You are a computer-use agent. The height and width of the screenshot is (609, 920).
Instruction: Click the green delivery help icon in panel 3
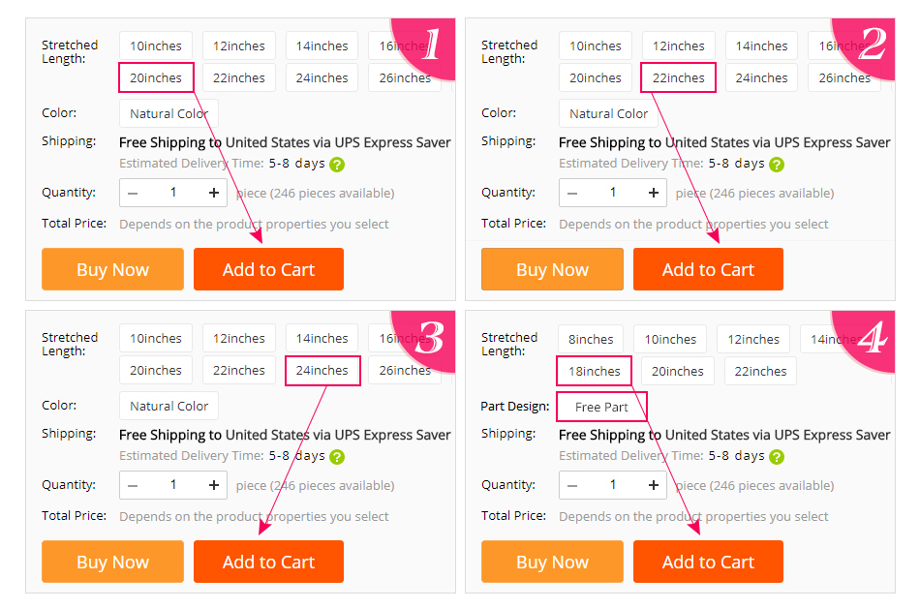337,456
